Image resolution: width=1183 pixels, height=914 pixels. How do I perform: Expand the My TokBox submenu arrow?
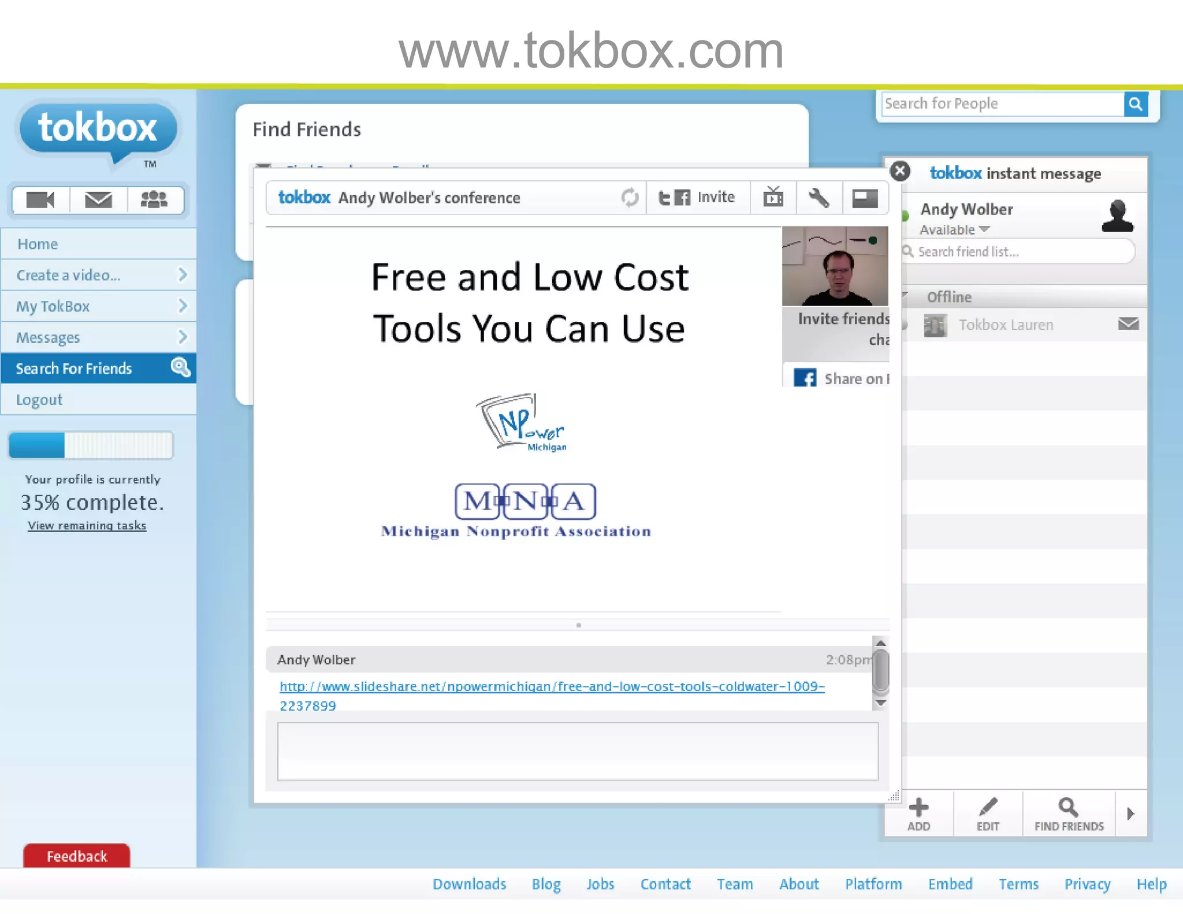click(x=183, y=306)
